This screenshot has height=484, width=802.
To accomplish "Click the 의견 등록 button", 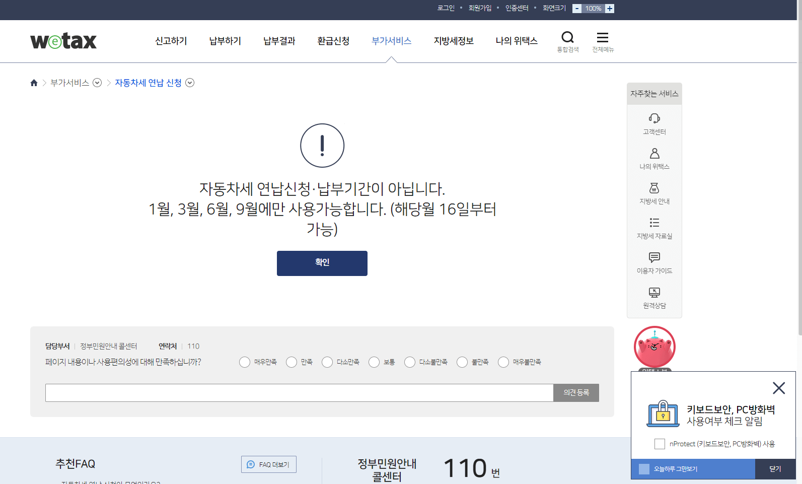I will click(576, 393).
